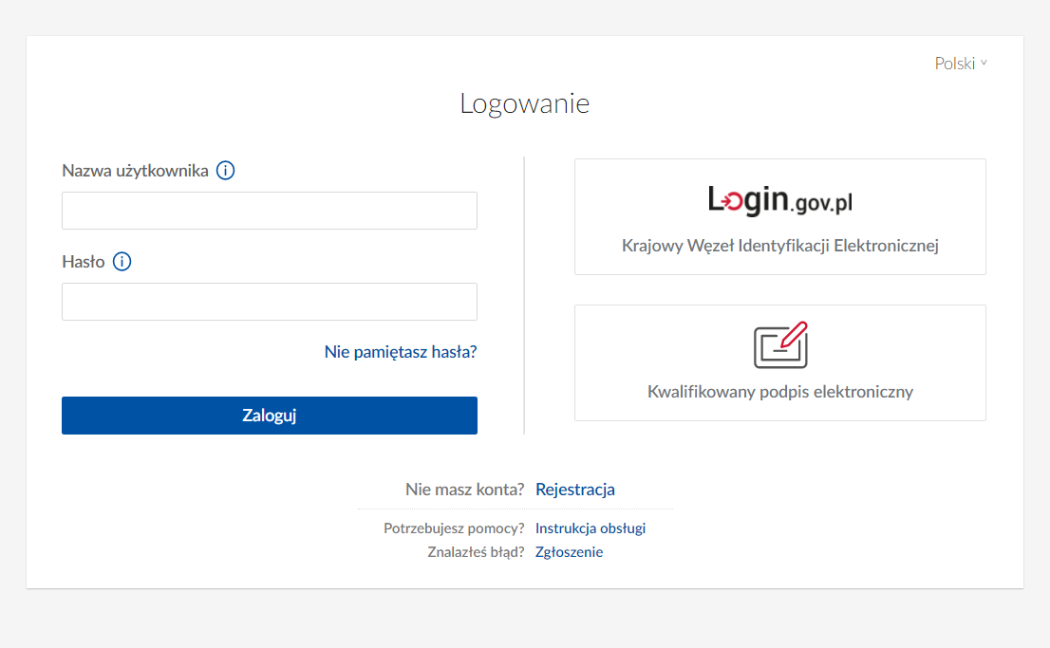Click the info icon beside Nazwa użytkownika
The width and height of the screenshot is (1050, 648).
225,171
